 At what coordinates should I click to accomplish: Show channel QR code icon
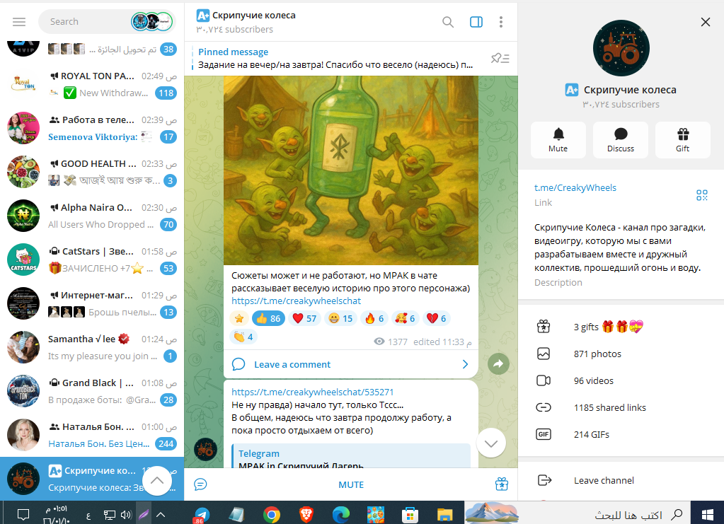702,195
